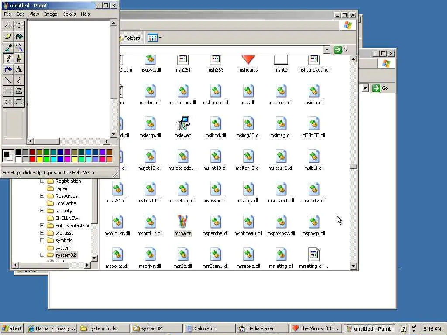Click the help icon in system tray
Screen dimensions: 447x335
tap(403, 329)
